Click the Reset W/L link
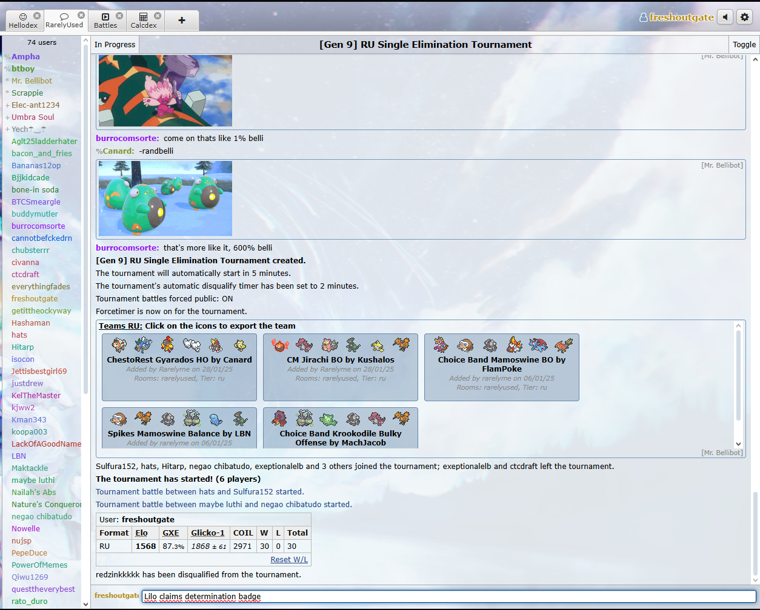 pos(289,559)
